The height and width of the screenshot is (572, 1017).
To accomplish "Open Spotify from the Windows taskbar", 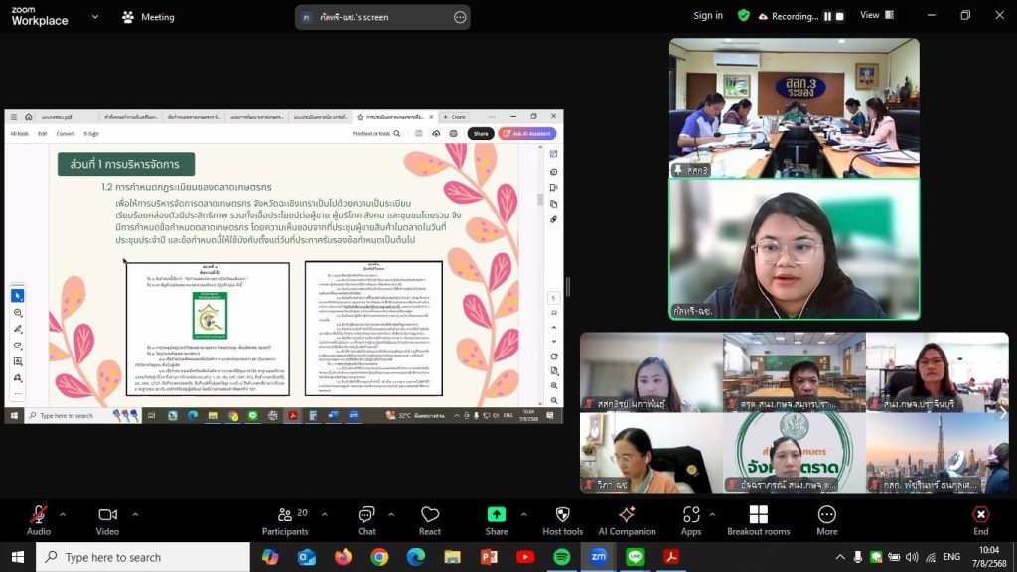I will coord(561,557).
